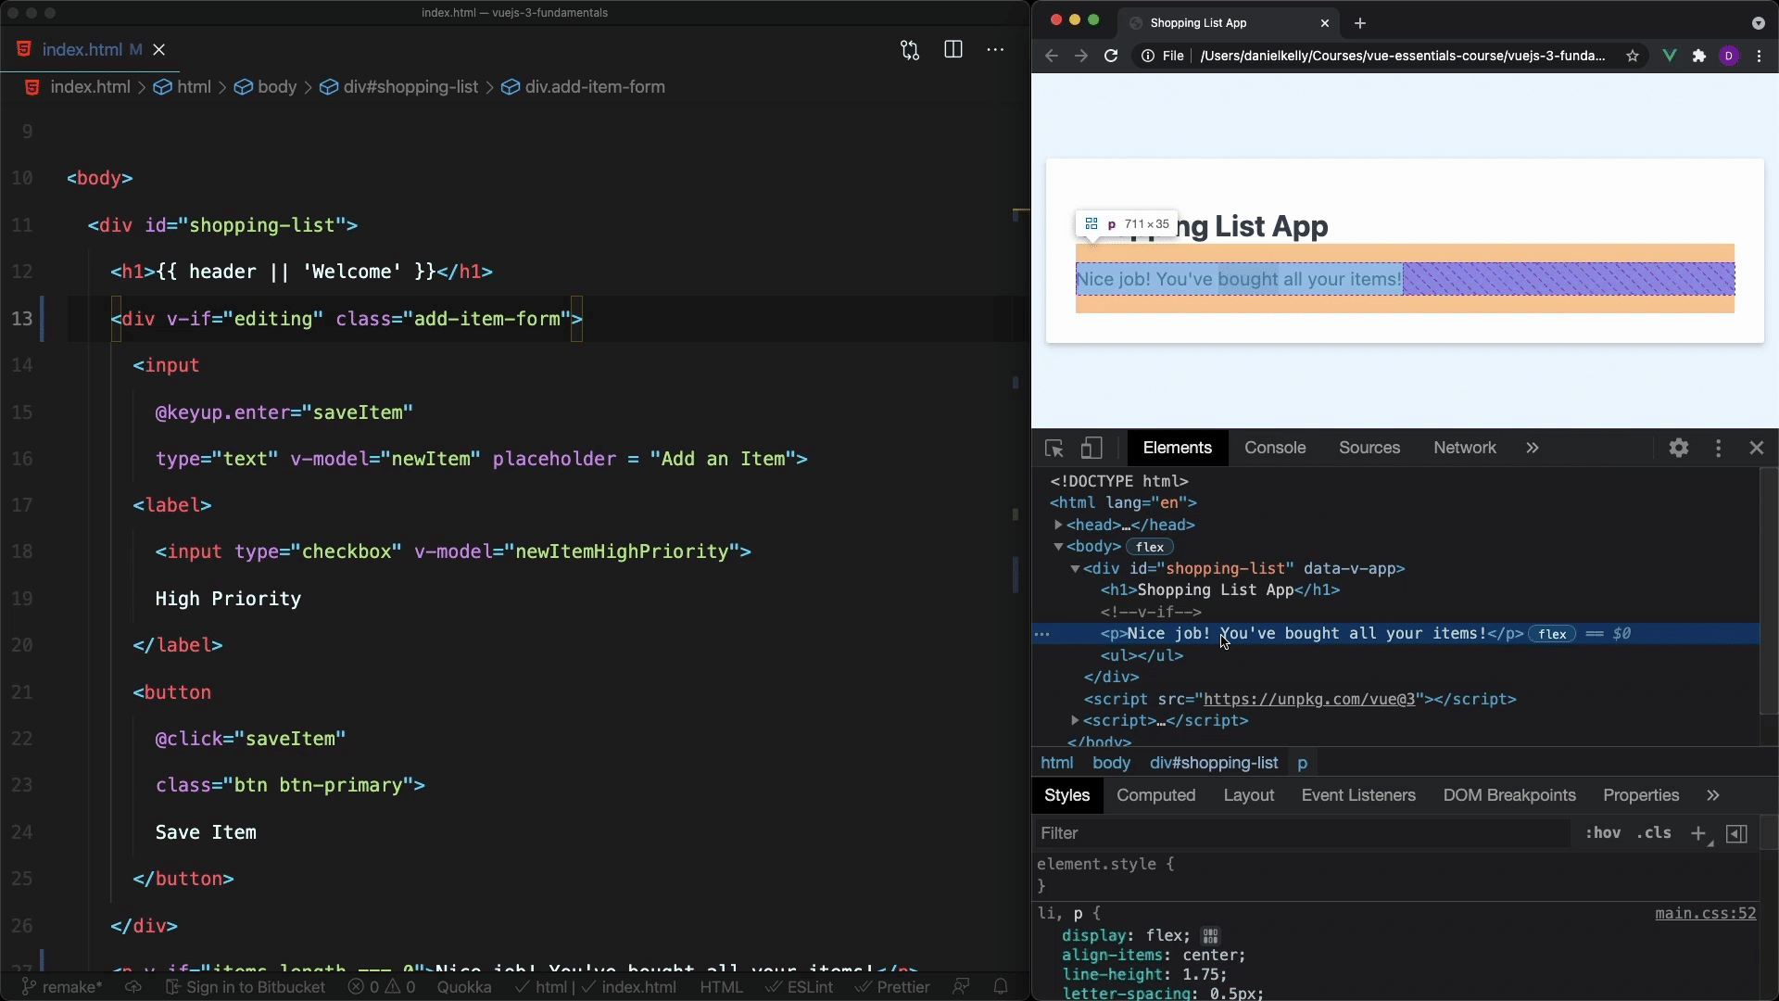
Task: Open the selected node's ellipsis actions
Action: [x=1042, y=634]
